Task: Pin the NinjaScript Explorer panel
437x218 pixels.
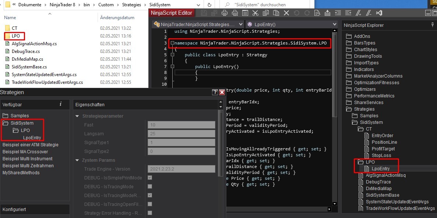Action: [x=433, y=25]
